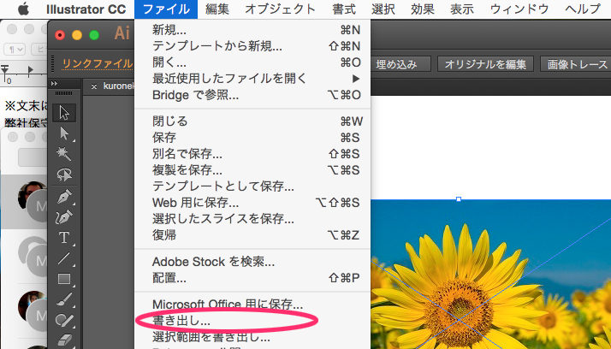This screenshot has height=349, width=611.
Task: Click the 画像トレース button
Action: coord(576,64)
